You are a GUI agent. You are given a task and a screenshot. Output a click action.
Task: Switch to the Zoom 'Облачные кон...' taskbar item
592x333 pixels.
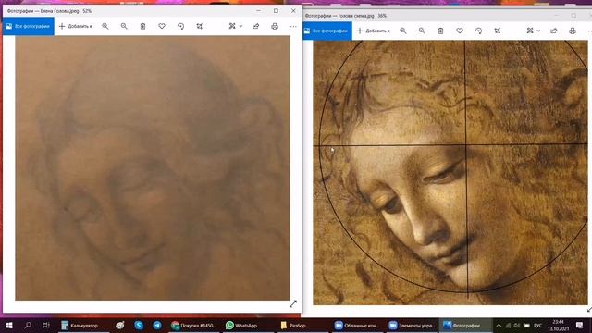(x=357, y=325)
